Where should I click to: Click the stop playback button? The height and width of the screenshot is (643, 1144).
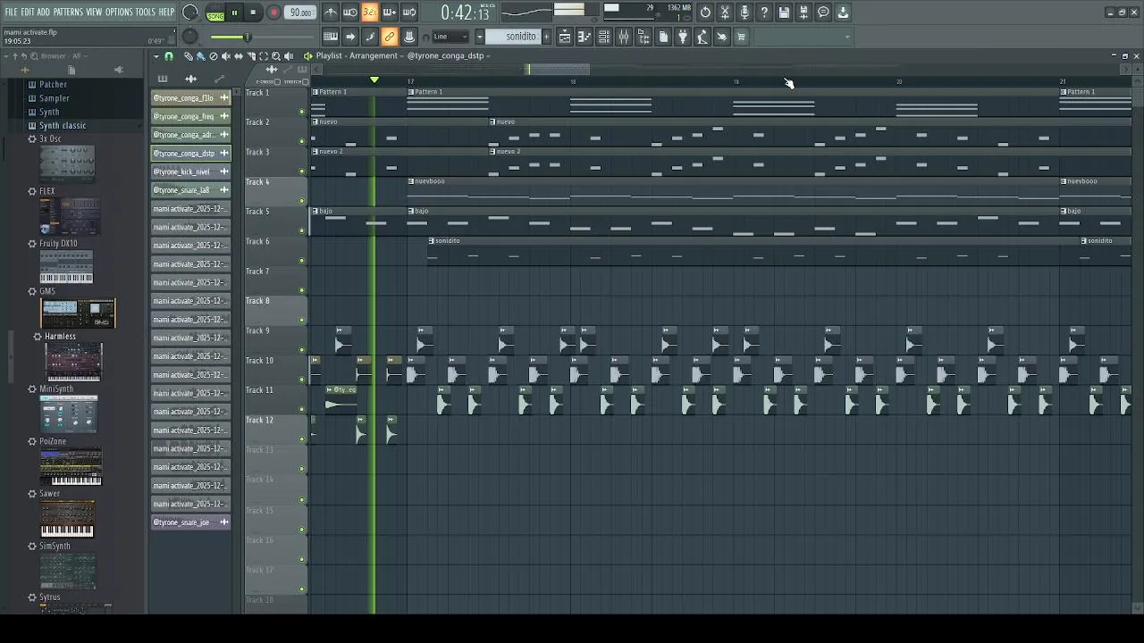point(254,13)
